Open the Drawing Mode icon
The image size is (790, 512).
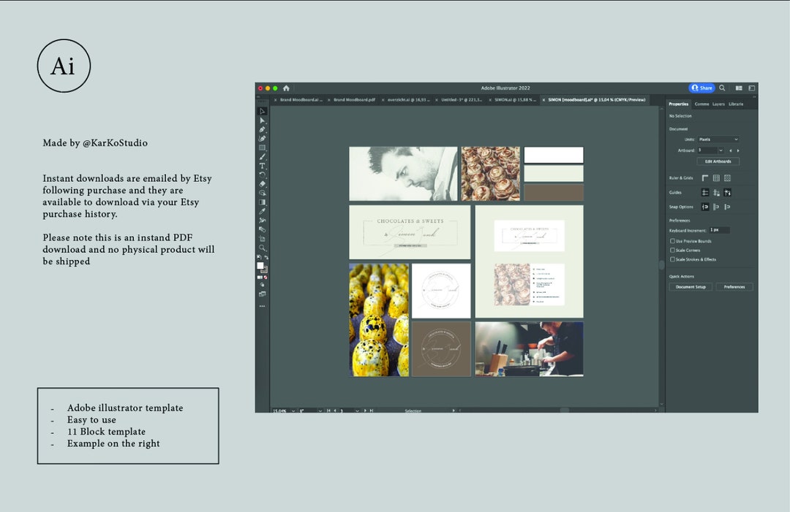click(262, 284)
